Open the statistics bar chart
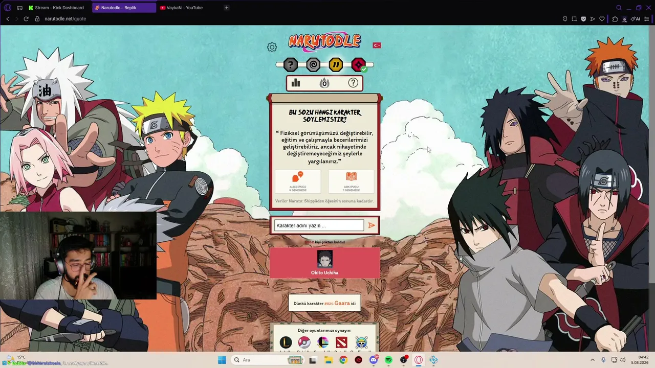This screenshot has width=655, height=368. [x=296, y=83]
